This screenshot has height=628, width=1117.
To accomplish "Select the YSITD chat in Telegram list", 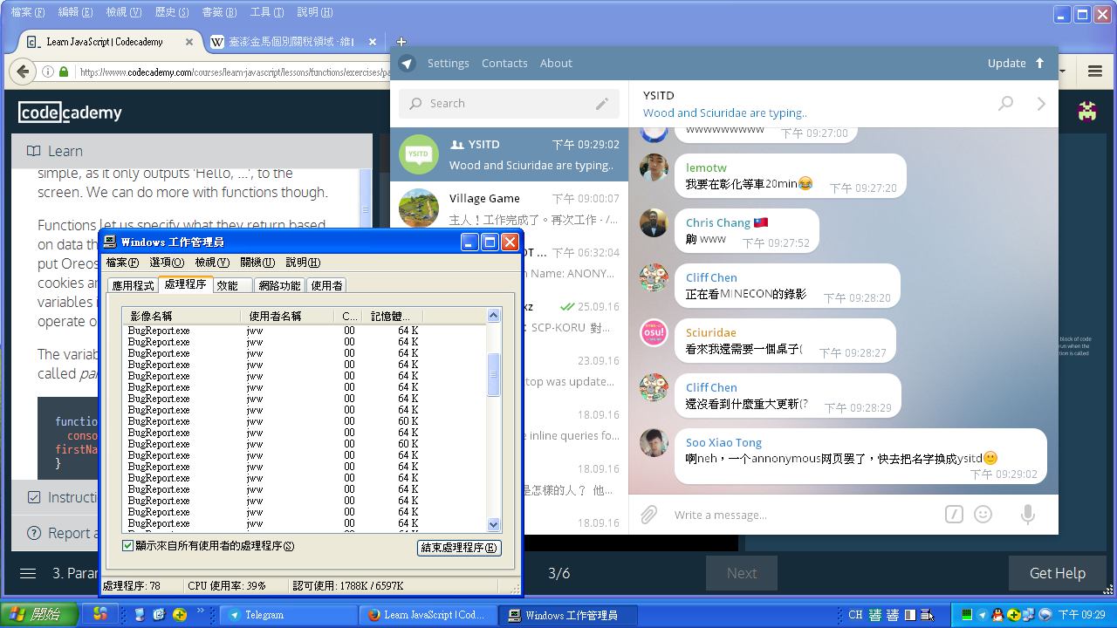I will coord(509,154).
